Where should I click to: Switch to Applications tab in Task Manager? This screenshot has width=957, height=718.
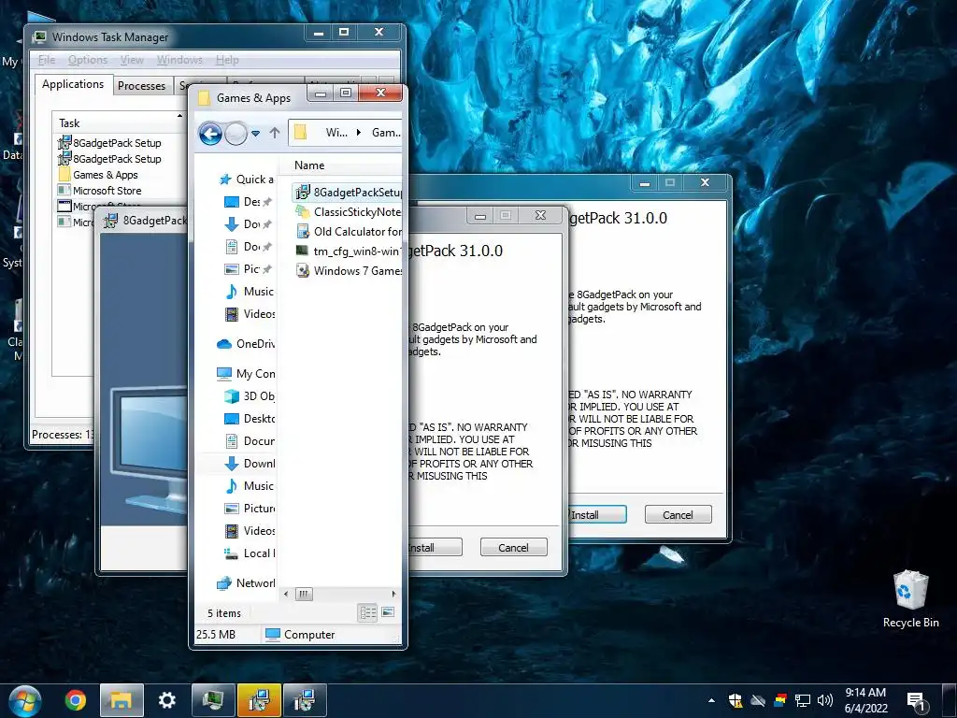pos(73,84)
